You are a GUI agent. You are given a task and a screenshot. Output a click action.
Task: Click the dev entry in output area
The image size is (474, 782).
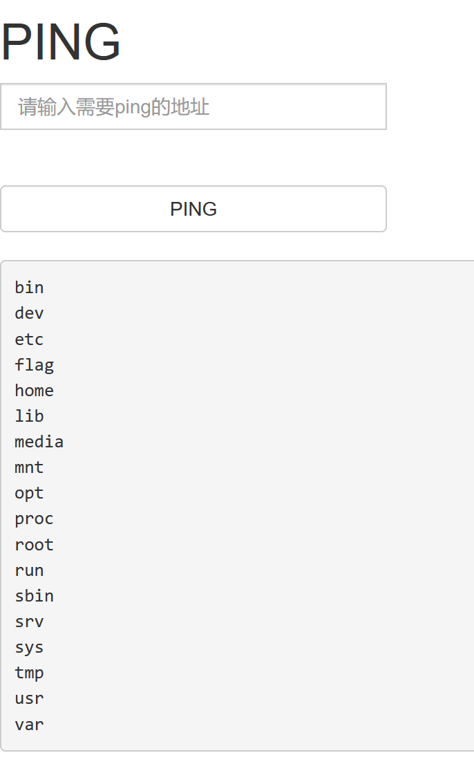click(x=29, y=313)
